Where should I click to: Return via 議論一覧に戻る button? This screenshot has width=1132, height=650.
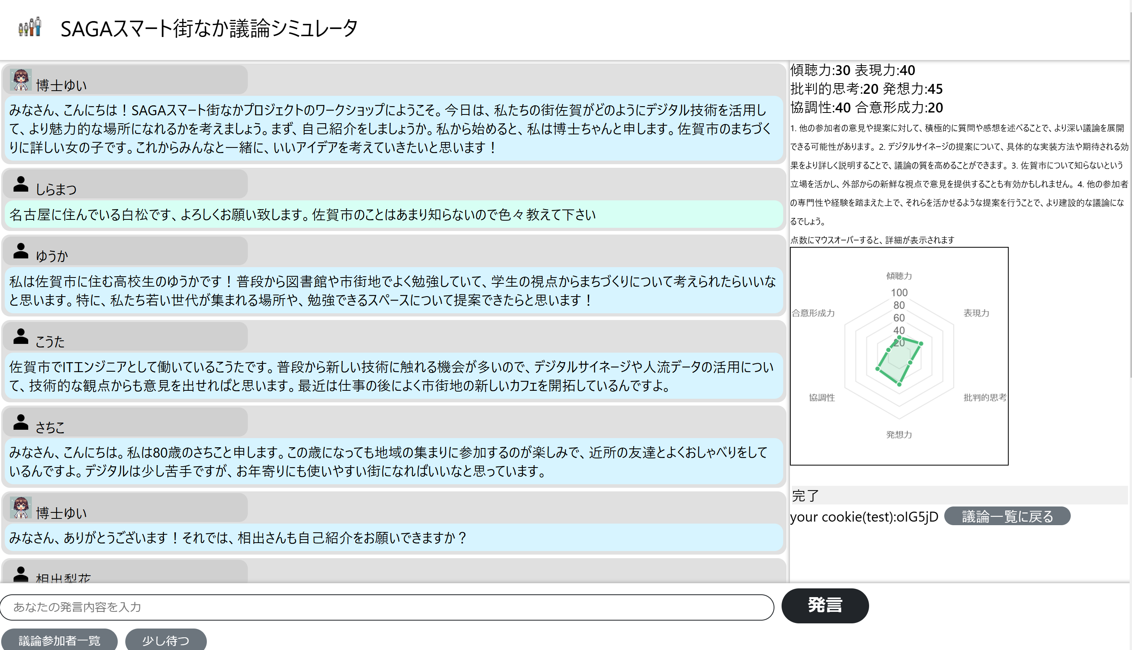coord(1007,516)
